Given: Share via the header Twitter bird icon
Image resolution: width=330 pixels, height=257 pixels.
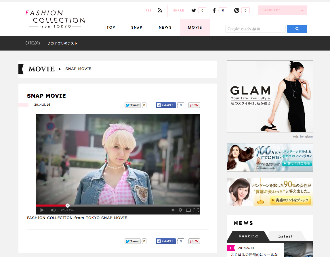Looking at the screenshot, I should point(194,11).
